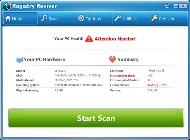Click the house icon on Home tab
This screenshot has width=190, height=140.
[8, 18]
